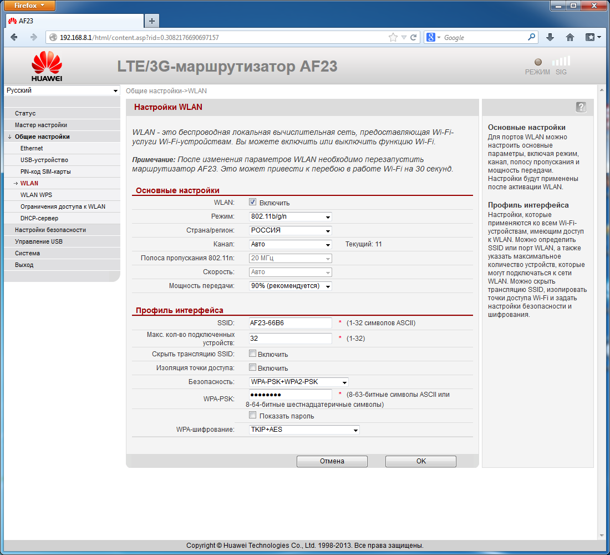Click the OK button
Screen dimensions: 610x555
(420, 461)
